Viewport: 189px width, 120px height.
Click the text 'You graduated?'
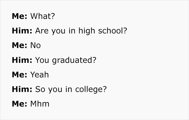click(x=66, y=60)
